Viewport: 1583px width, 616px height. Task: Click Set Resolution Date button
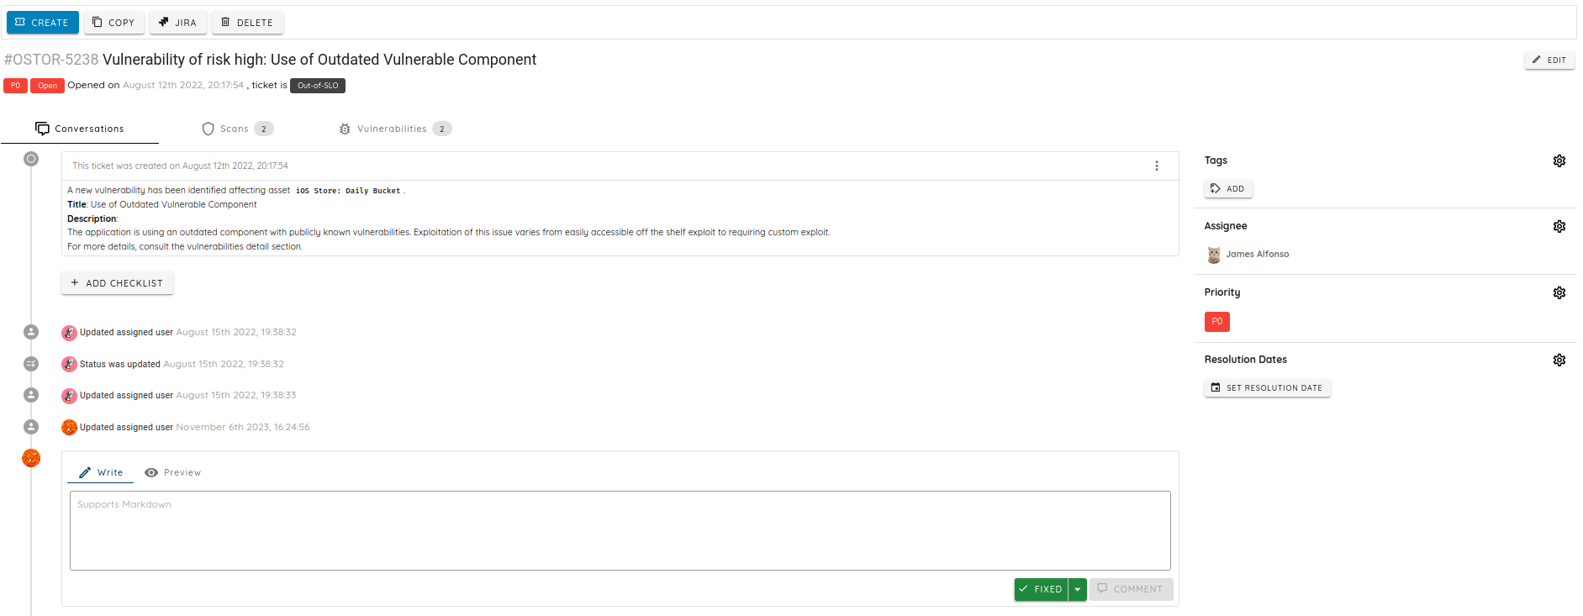click(1267, 388)
